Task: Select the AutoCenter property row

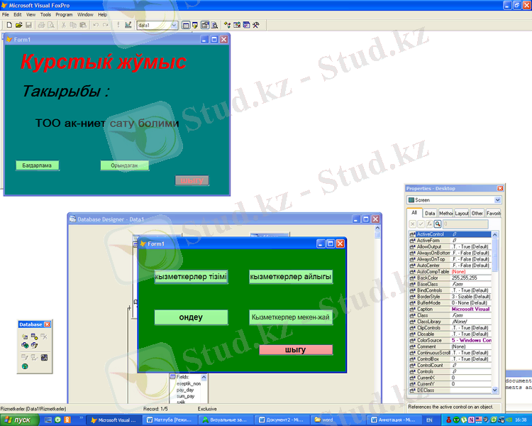Action: (450, 266)
